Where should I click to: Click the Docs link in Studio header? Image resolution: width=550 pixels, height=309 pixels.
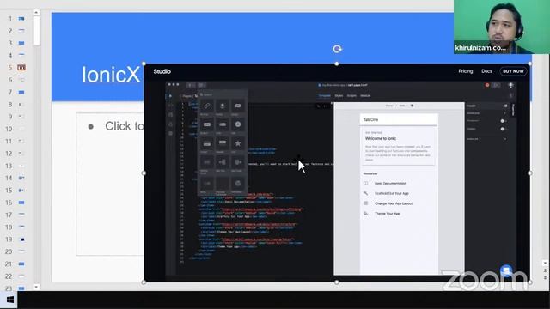pyautogui.click(x=486, y=71)
